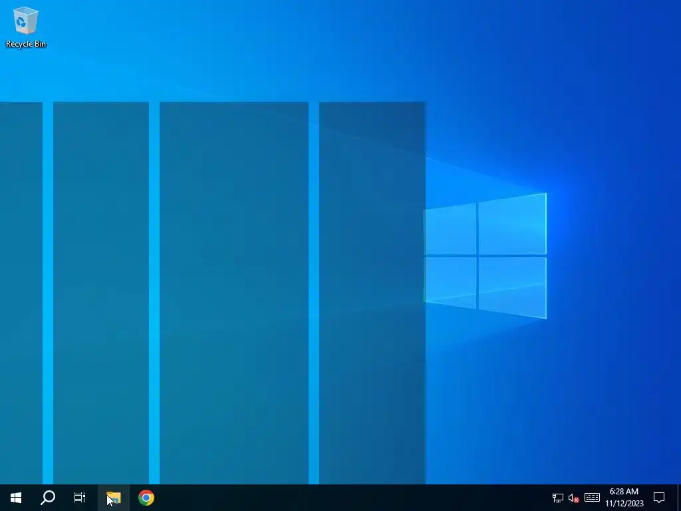Open the Action Center notifications icon
The image size is (681, 511).
(x=659, y=498)
